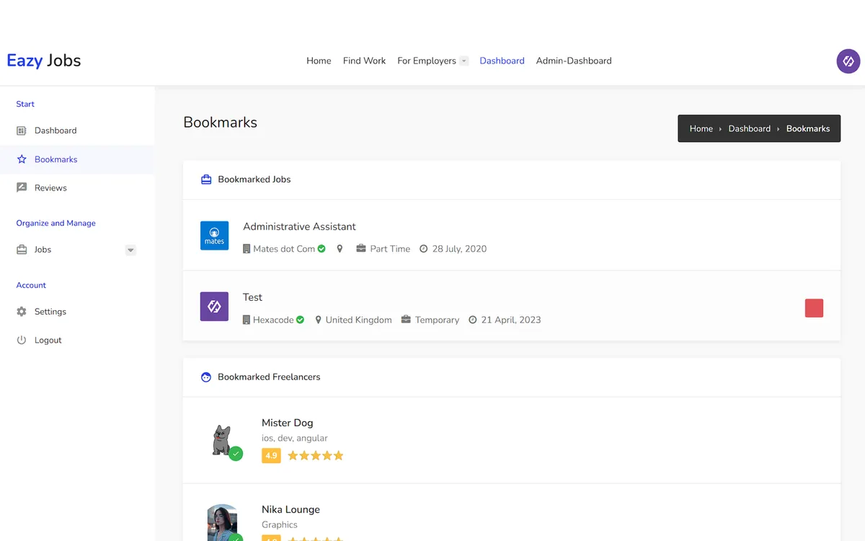
Task: Open Find Work in the top navigation
Action: point(364,61)
